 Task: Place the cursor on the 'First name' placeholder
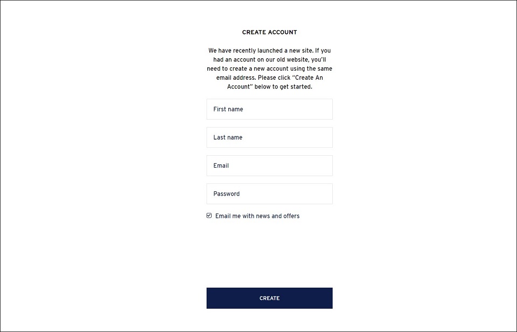228,109
